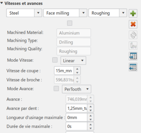Viewport: 141px width, 133px height.
Task: Click the lower table export icon
Action: [x=133, y=67]
